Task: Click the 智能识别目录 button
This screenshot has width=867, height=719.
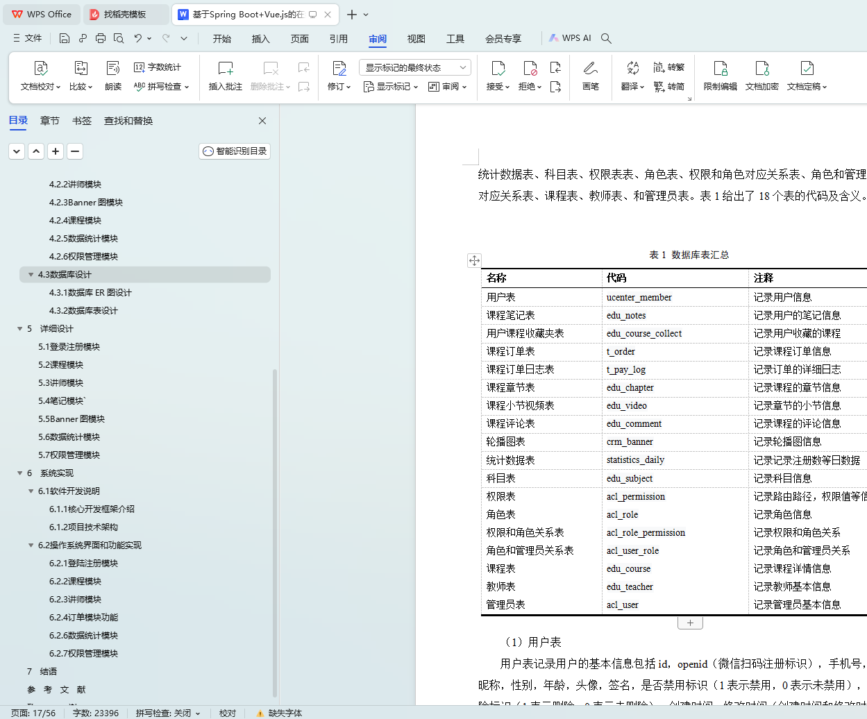Action: 235,151
